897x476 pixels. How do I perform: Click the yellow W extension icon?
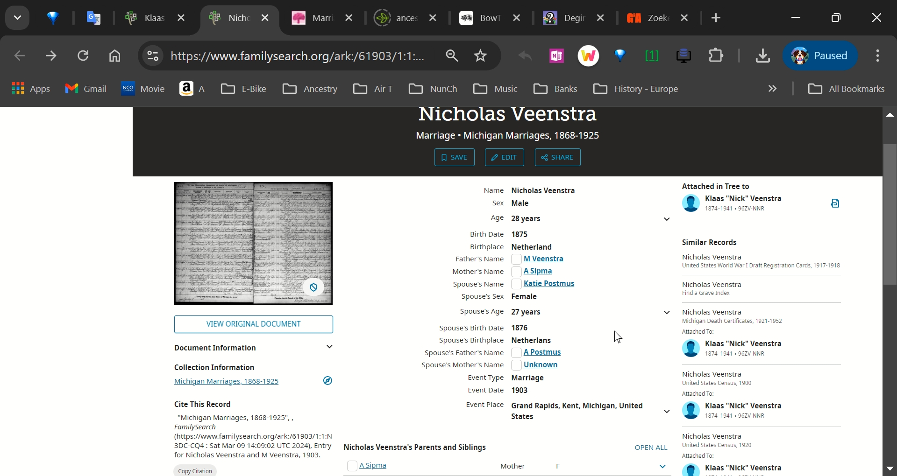click(589, 56)
